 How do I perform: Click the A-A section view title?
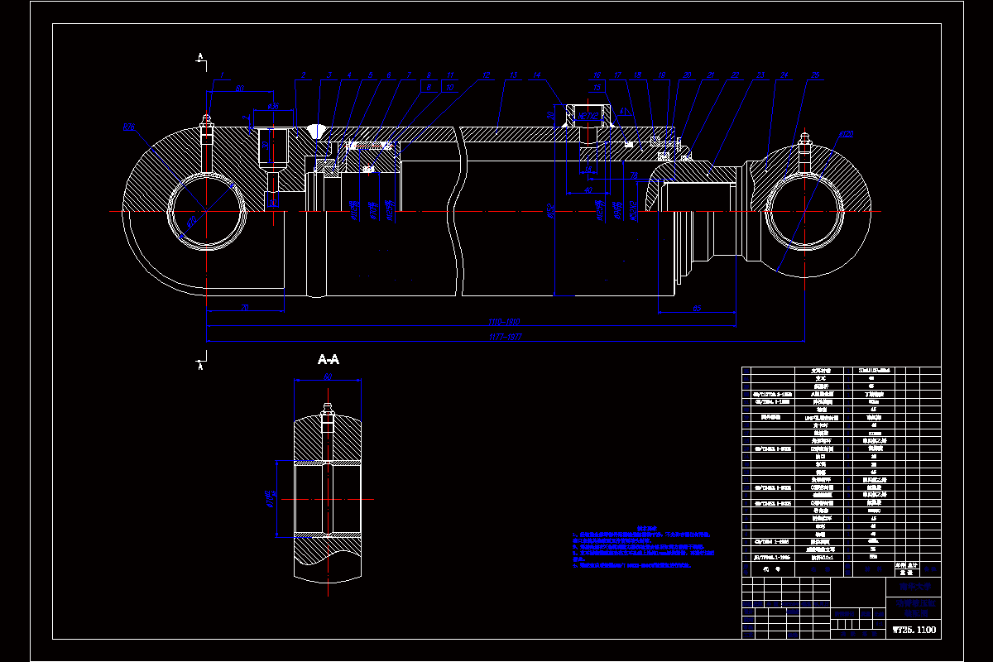tap(329, 359)
